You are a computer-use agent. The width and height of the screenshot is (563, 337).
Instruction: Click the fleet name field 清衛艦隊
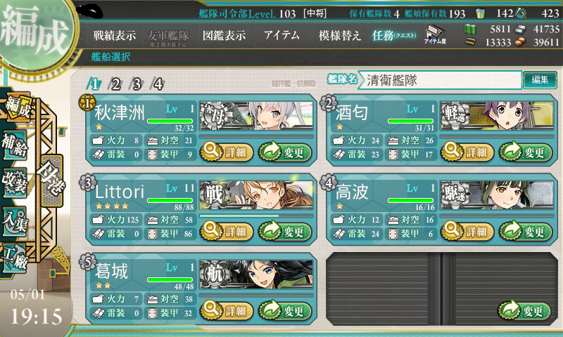point(440,80)
